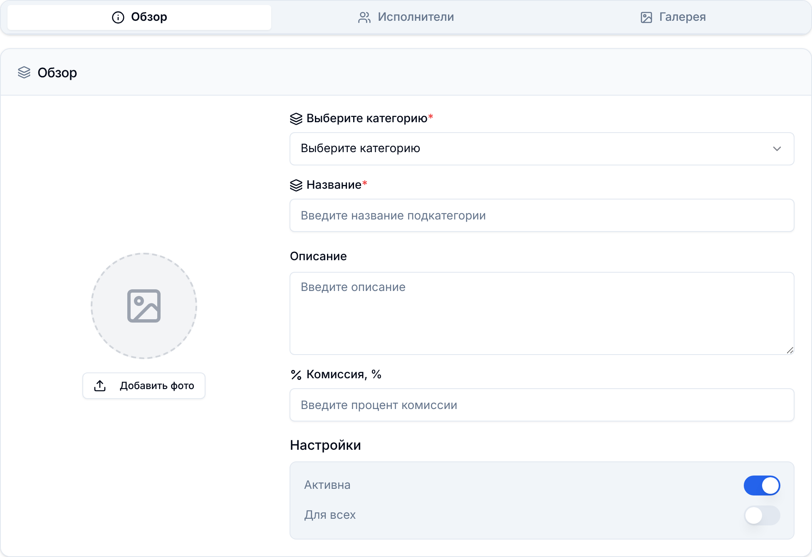Click the percent icon beside Комиссия
Viewport: 812px width, 557px height.
point(296,375)
